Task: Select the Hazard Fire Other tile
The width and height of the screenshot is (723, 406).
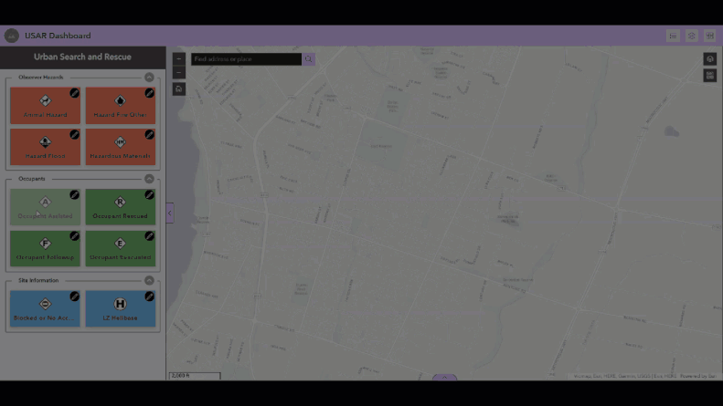Action: 121,106
